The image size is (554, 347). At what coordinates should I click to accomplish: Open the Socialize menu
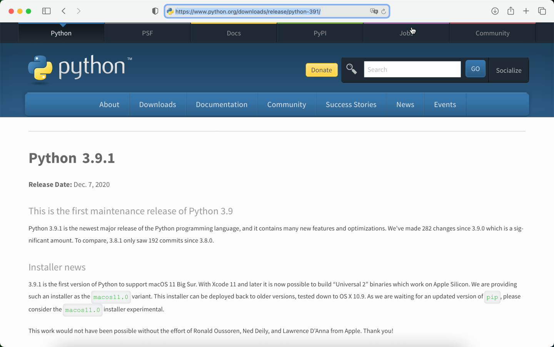pos(509,70)
